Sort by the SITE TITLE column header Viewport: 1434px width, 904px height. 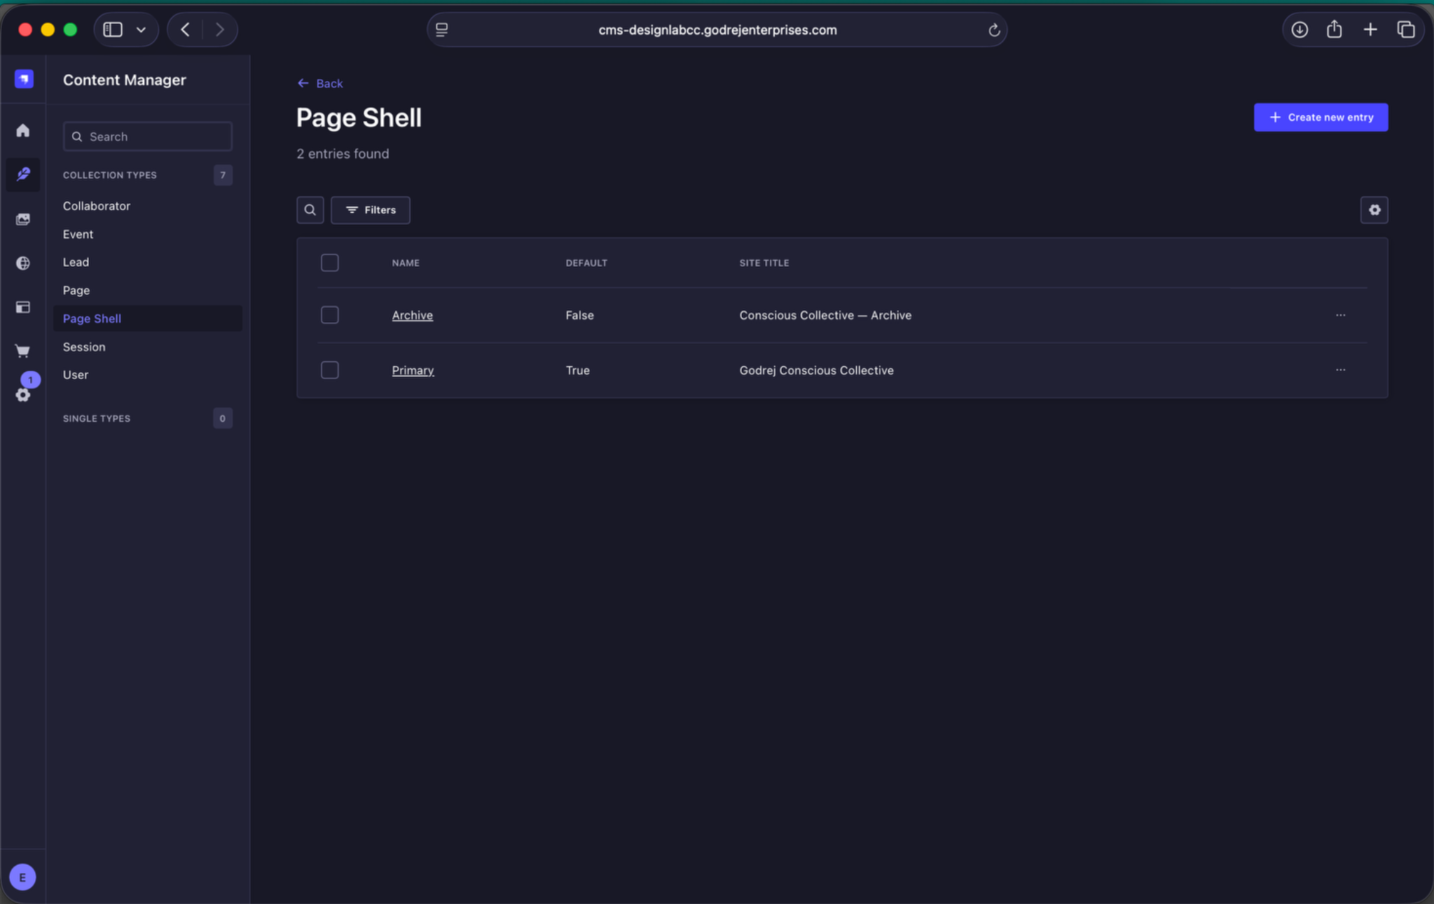point(764,263)
